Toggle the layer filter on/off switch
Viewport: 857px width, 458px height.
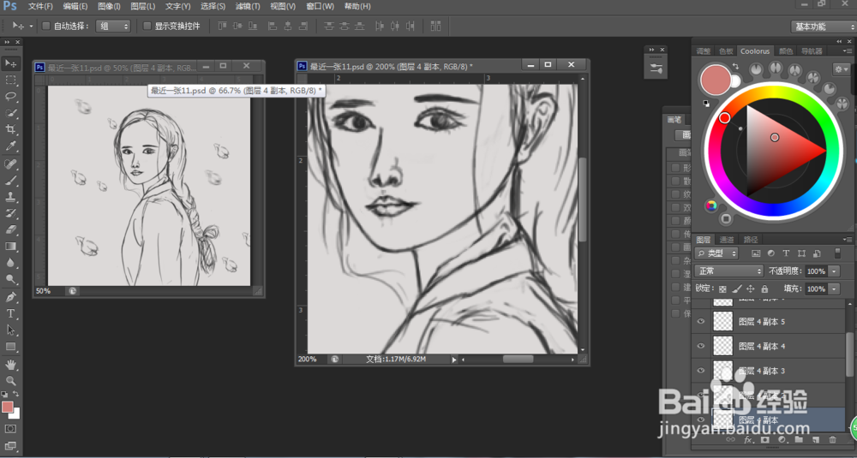(837, 253)
